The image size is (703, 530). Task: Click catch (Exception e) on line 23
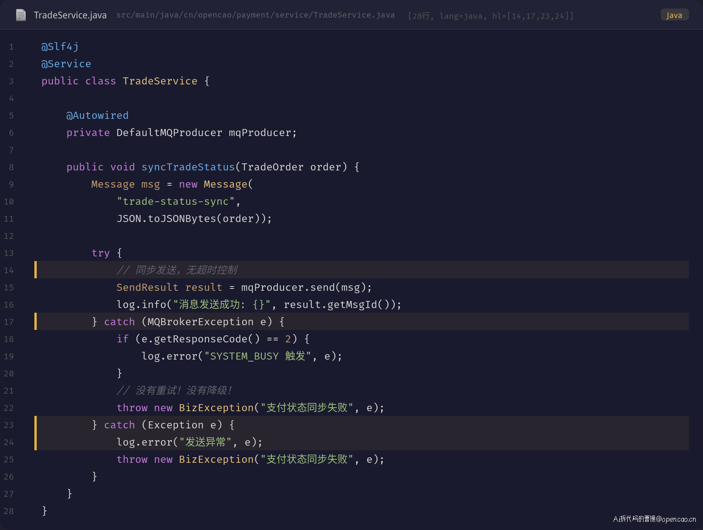click(163, 425)
